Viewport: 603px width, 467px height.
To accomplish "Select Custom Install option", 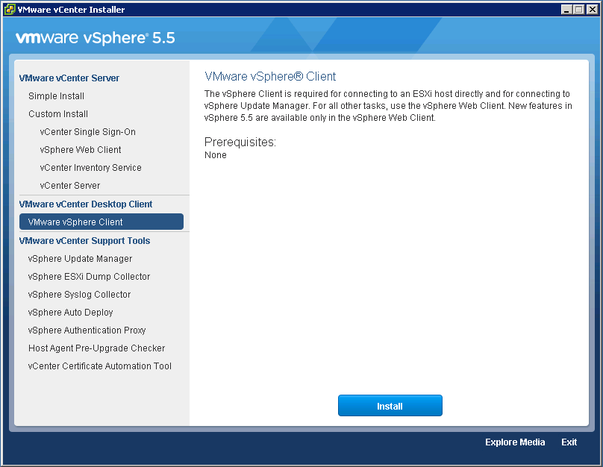I will coord(58,114).
